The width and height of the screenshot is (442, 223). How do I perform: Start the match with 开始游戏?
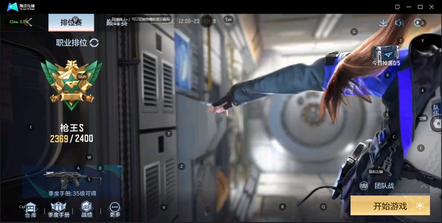click(390, 206)
